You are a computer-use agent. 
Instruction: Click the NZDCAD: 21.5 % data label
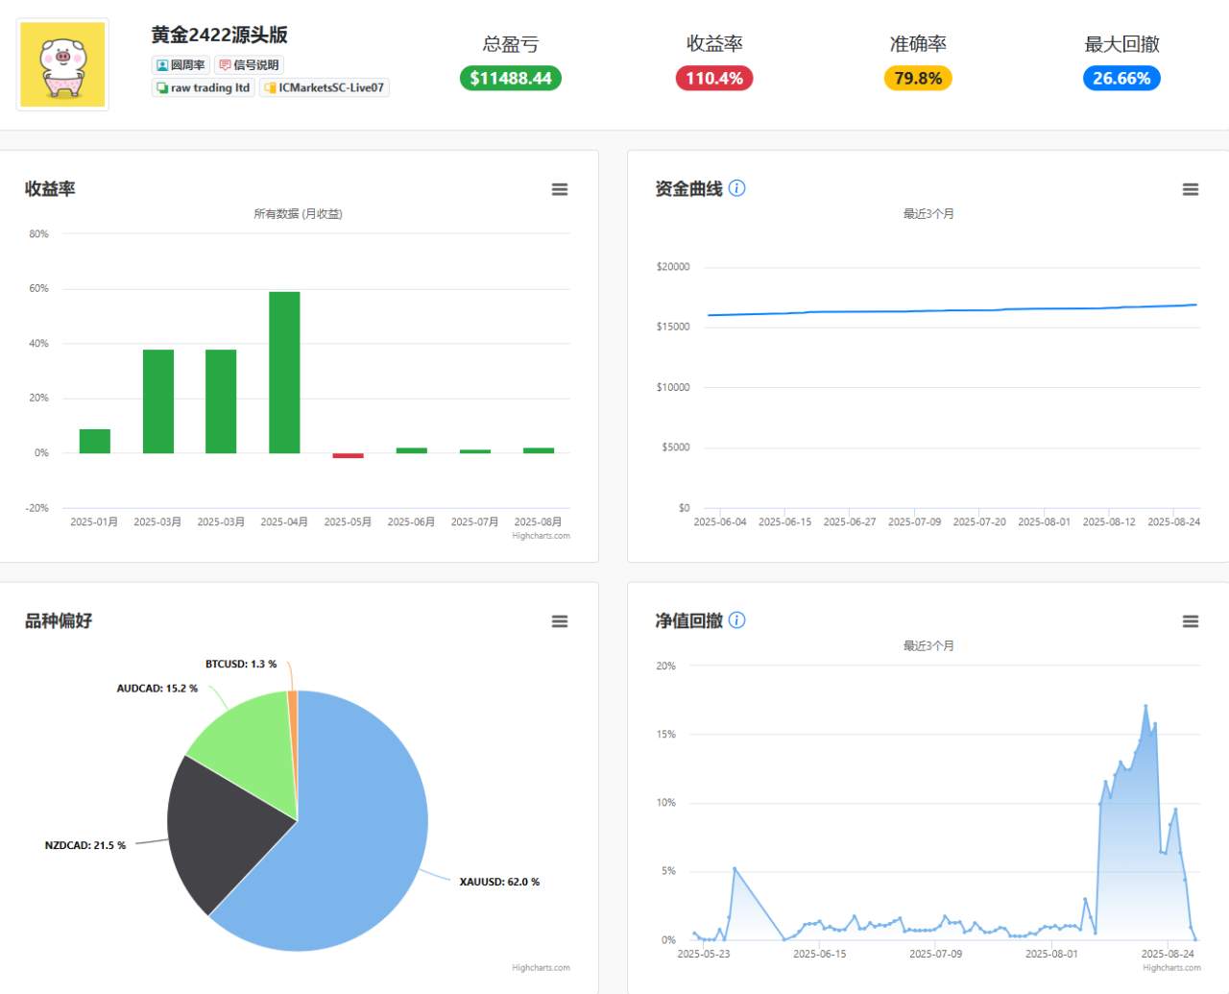pyautogui.click(x=85, y=845)
